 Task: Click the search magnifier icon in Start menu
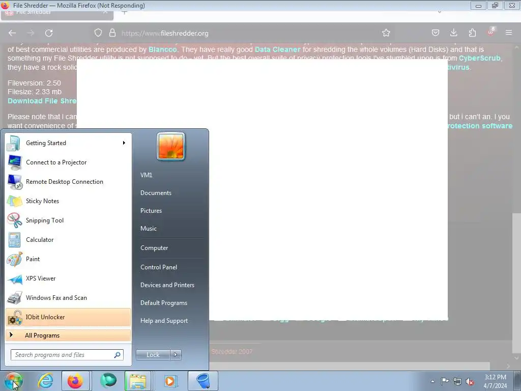(118, 355)
